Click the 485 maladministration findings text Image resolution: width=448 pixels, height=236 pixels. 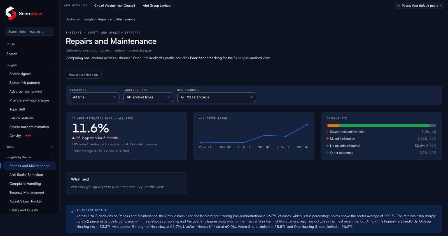click(x=115, y=144)
